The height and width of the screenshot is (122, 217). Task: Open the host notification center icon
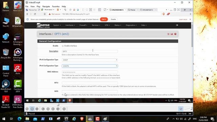tap(213, 119)
